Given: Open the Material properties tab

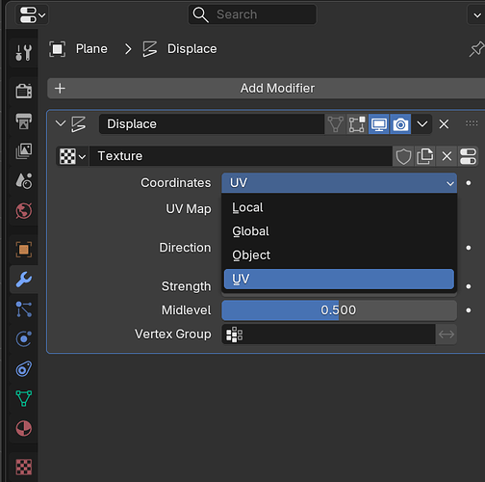Looking at the screenshot, I should pyautogui.click(x=24, y=428).
